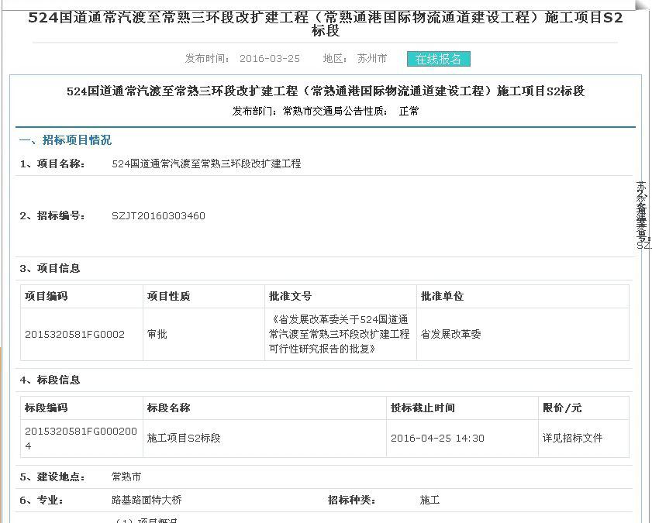This screenshot has width=652, height=523.
Task: Click the bid deadline 2016-04-25 14:30
Action: [437, 439]
